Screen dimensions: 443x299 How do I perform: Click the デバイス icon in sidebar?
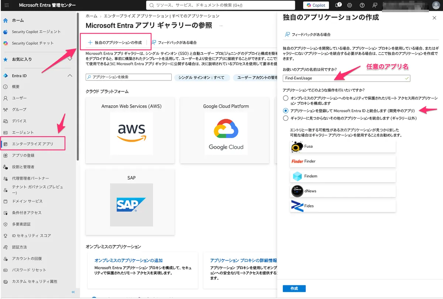click(5, 121)
